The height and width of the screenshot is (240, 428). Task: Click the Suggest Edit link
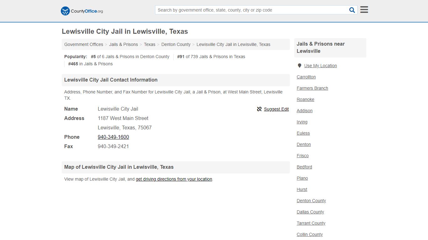[276, 109]
